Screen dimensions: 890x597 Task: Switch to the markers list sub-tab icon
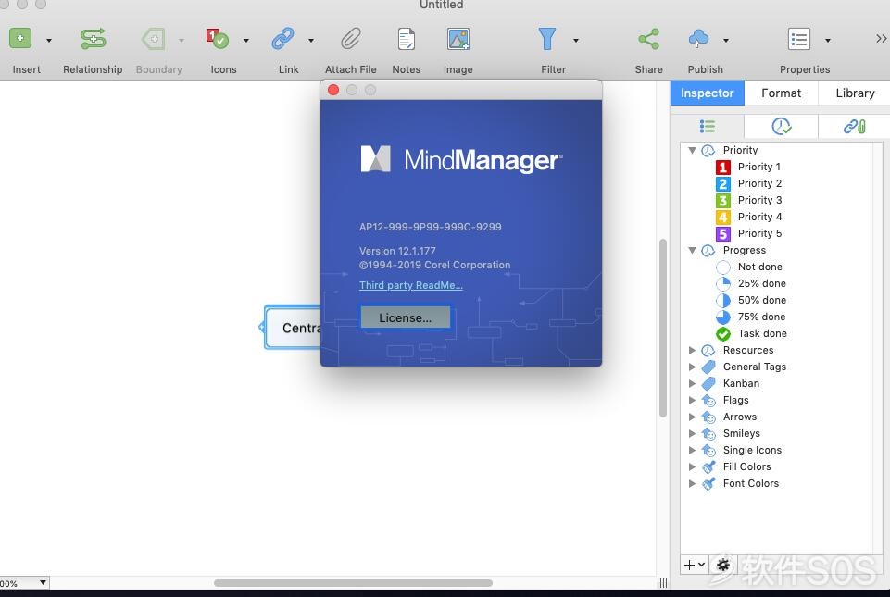708,126
